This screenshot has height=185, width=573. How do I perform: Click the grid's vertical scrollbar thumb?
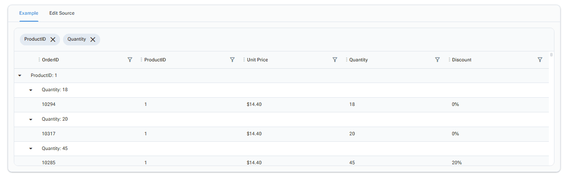coord(551,55)
